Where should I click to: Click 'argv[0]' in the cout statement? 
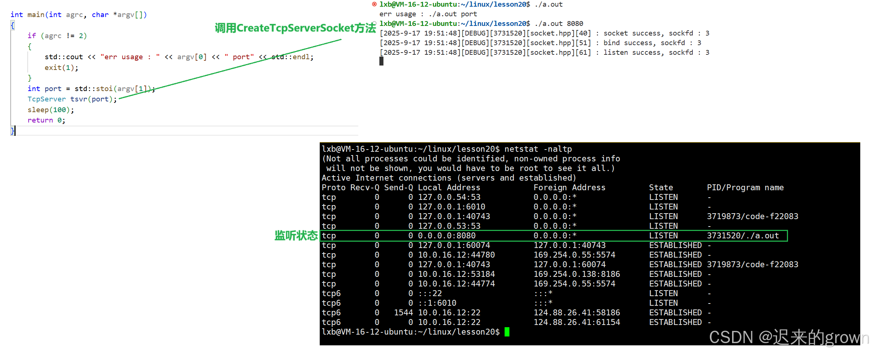(x=192, y=57)
